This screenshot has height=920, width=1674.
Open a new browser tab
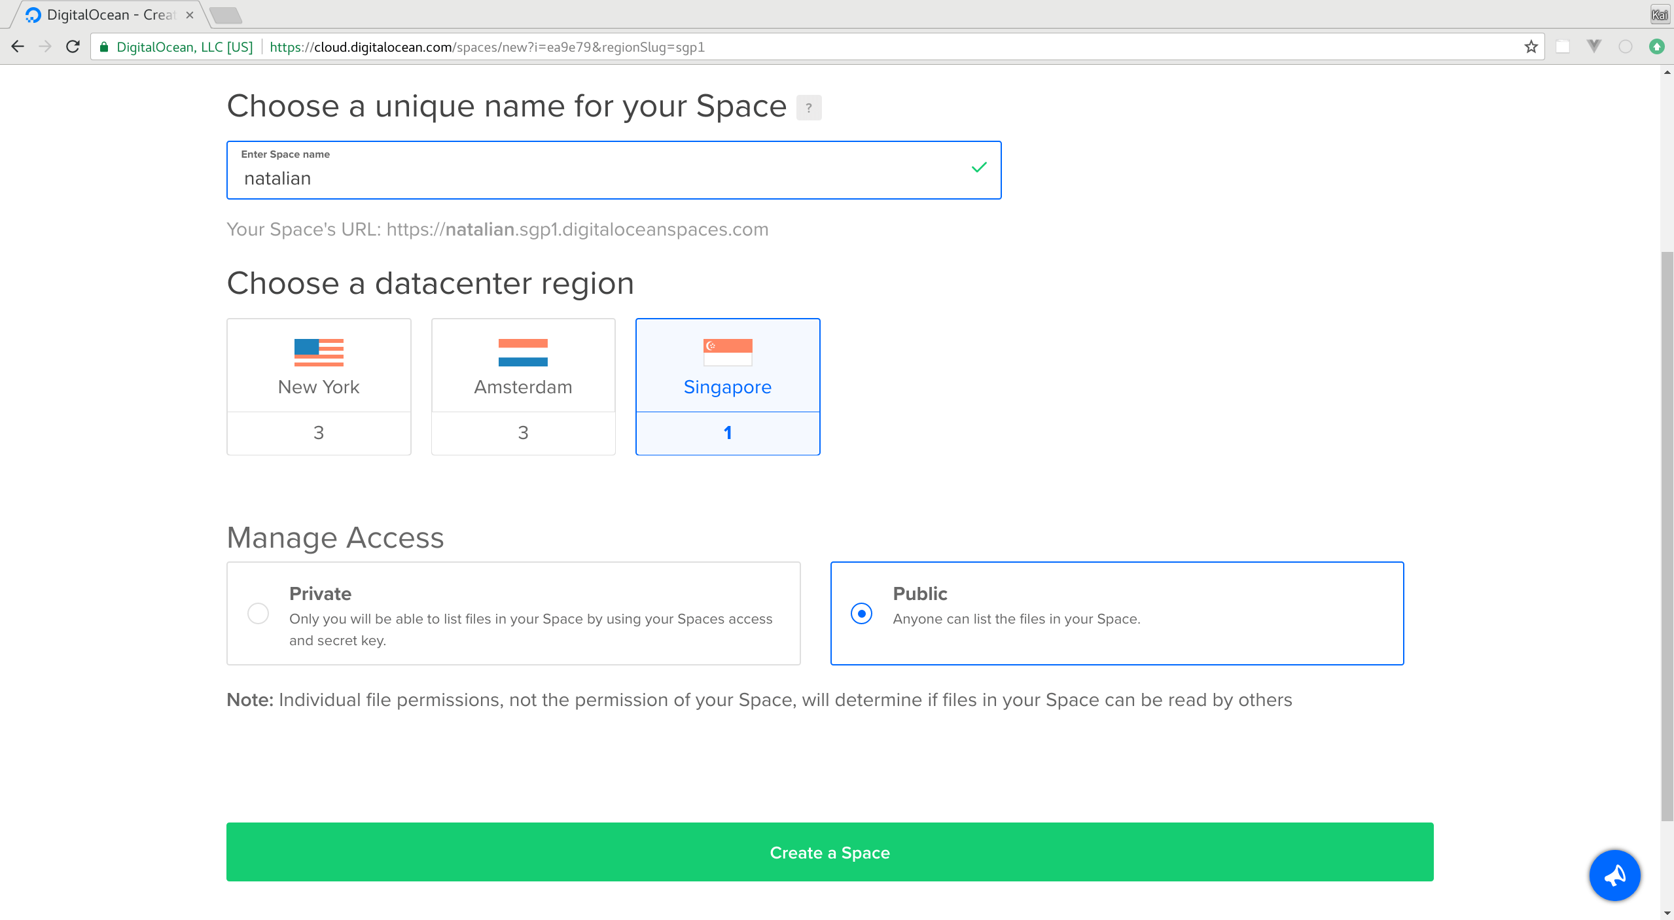(226, 15)
